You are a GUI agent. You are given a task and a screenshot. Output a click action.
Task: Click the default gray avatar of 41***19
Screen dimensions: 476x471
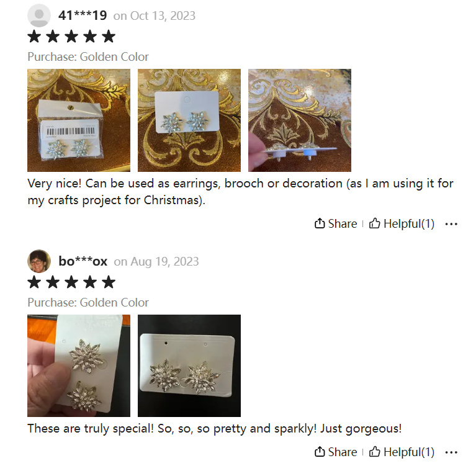click(x=39, y=16)
